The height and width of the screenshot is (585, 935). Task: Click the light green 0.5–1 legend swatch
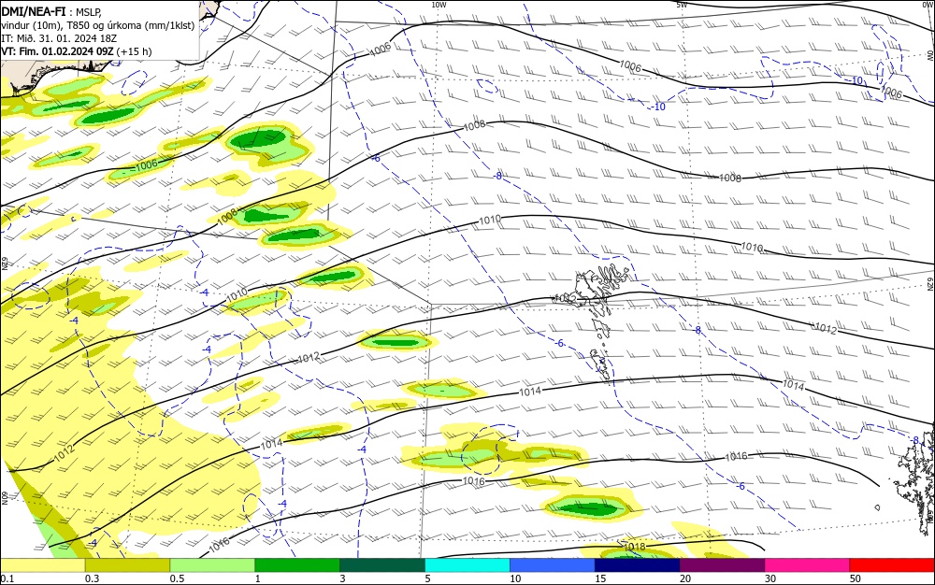point(212,565)
